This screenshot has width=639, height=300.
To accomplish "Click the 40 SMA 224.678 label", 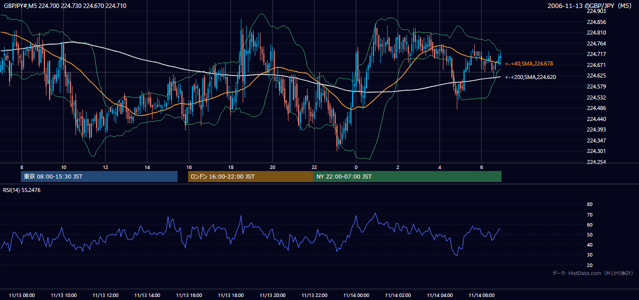I will 529,63.
